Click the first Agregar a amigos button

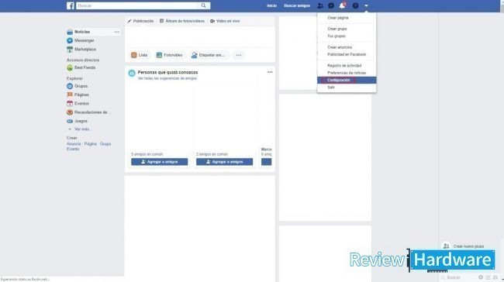[160, 162]
